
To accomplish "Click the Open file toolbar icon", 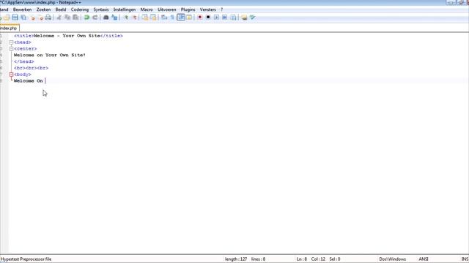I will pos(7,18).
